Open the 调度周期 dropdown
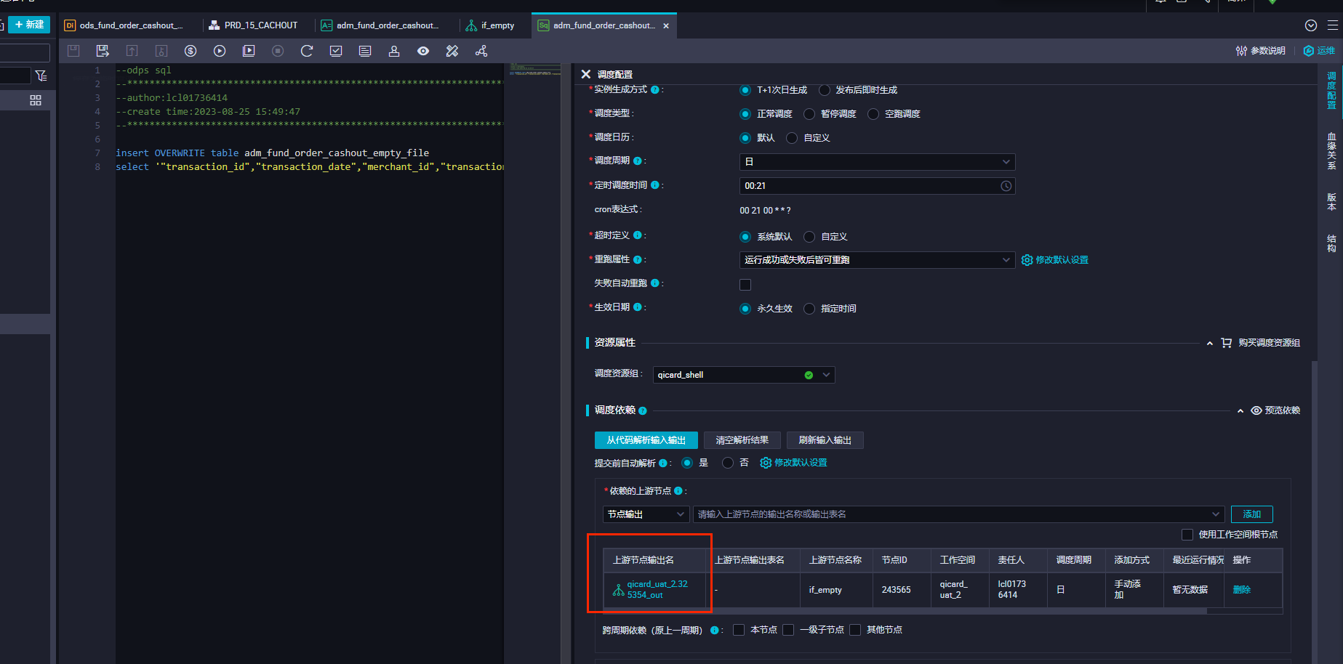Screen dimensions: 1343x664 point(876,162)
